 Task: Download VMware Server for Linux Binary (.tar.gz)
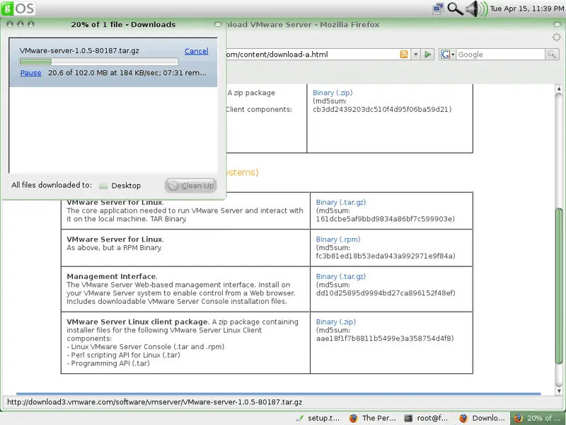click(341, 202)
